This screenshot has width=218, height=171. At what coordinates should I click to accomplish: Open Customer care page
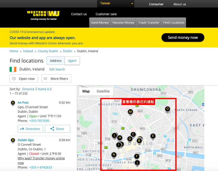coord(106,14)
